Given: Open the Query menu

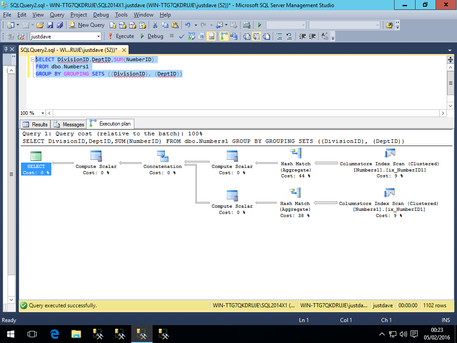Looking at the screenshot, I should [x=57, y=15].
